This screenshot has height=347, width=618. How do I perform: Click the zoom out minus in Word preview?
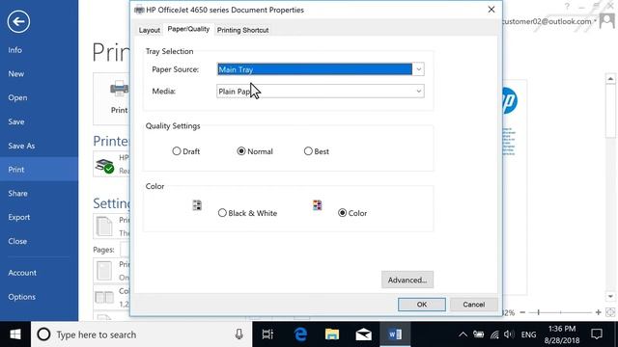[522, 312]
